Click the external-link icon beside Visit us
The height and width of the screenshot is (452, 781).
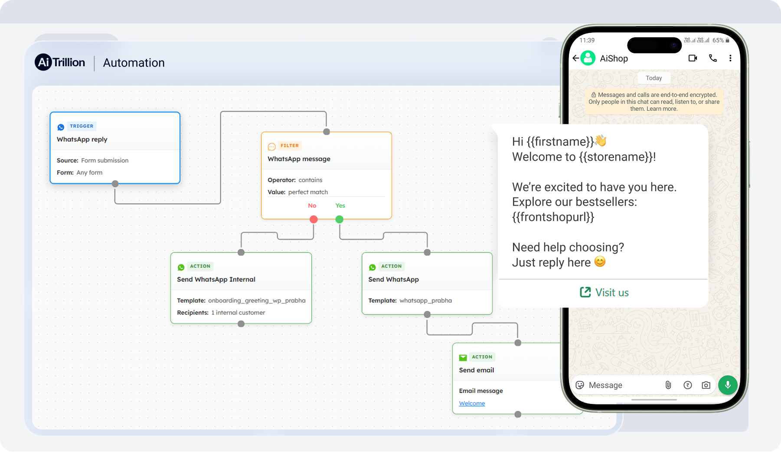click(x=585, y=292)
